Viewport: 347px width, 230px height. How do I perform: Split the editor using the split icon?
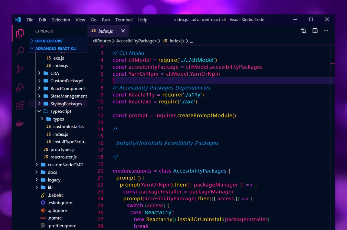[315, 31]
